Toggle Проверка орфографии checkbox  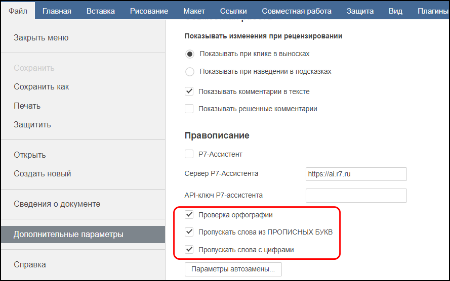click(189, 215)
